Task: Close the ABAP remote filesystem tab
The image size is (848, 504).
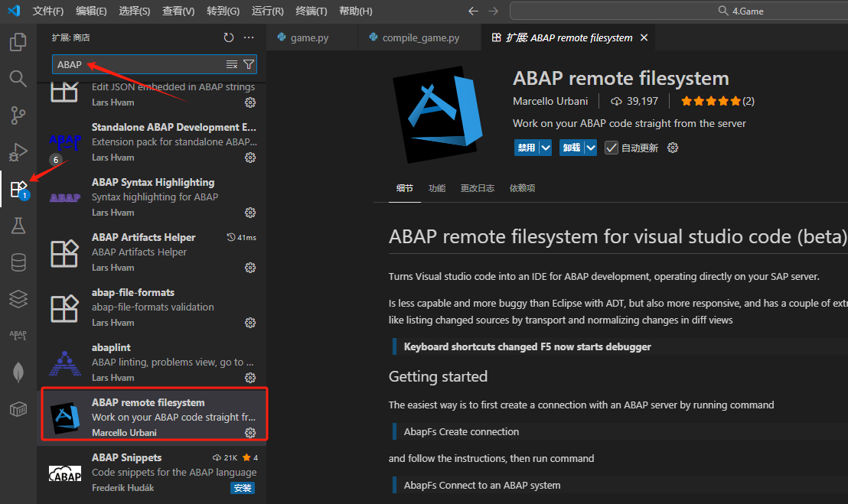Action: click(x=644, y=37)
